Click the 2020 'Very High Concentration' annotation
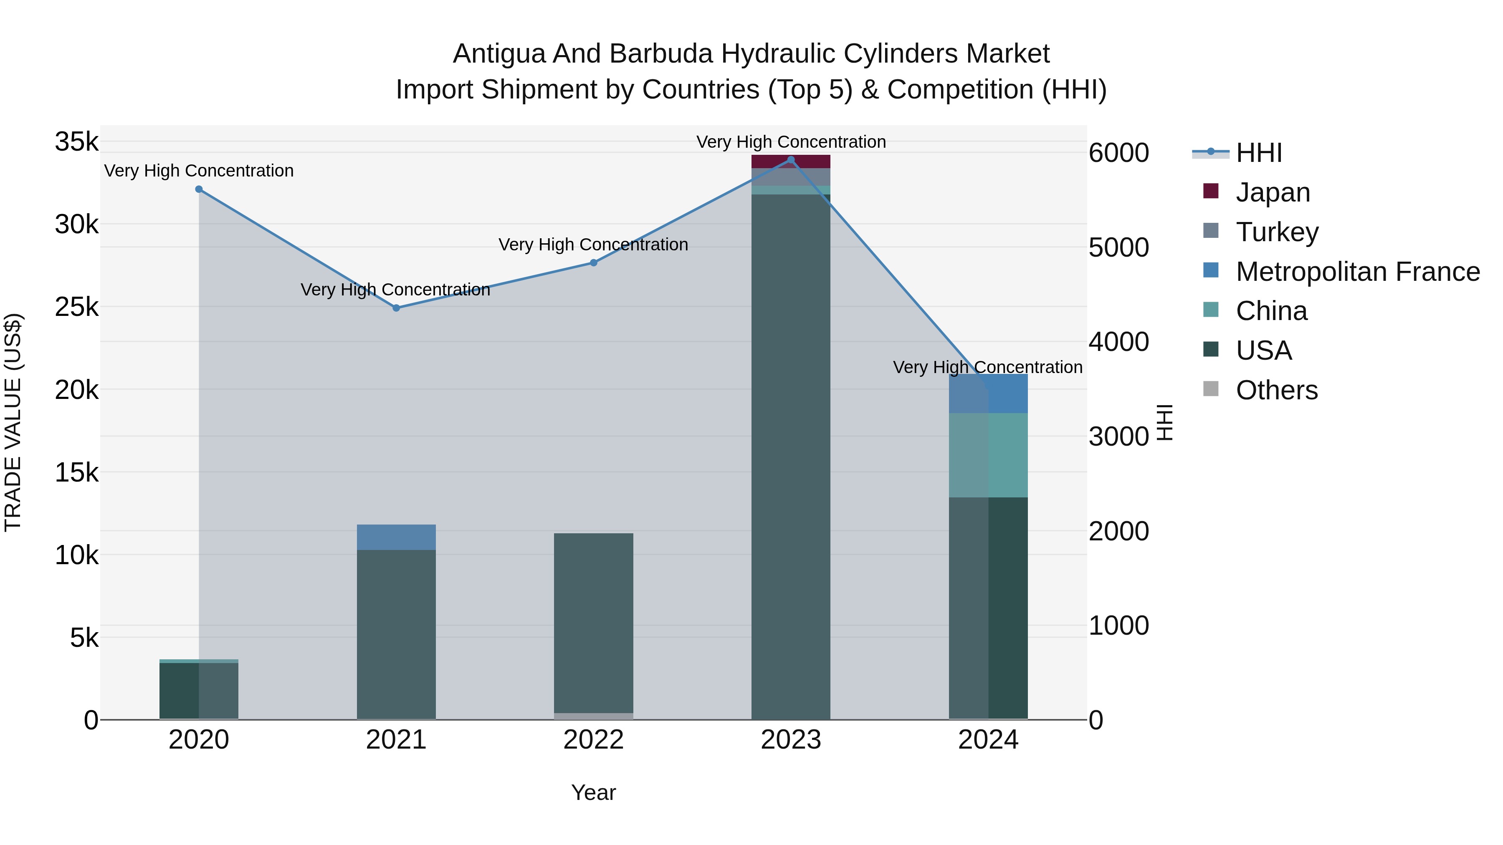The width and height of the screenshot is (1503, 845). pyautogui.click(x=199, y=171)
